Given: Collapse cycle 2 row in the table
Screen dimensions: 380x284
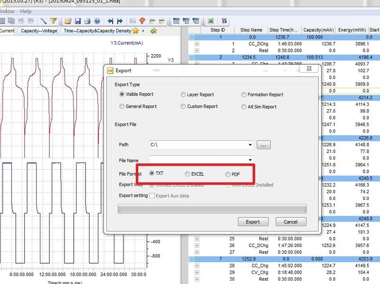Looking at the screenshot, I should tap(192, 57).
